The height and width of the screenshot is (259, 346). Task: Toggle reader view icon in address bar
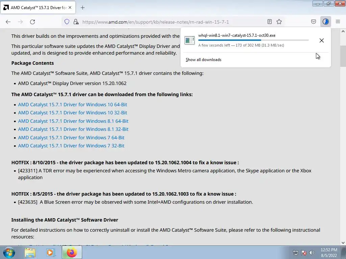click(269, 22)
